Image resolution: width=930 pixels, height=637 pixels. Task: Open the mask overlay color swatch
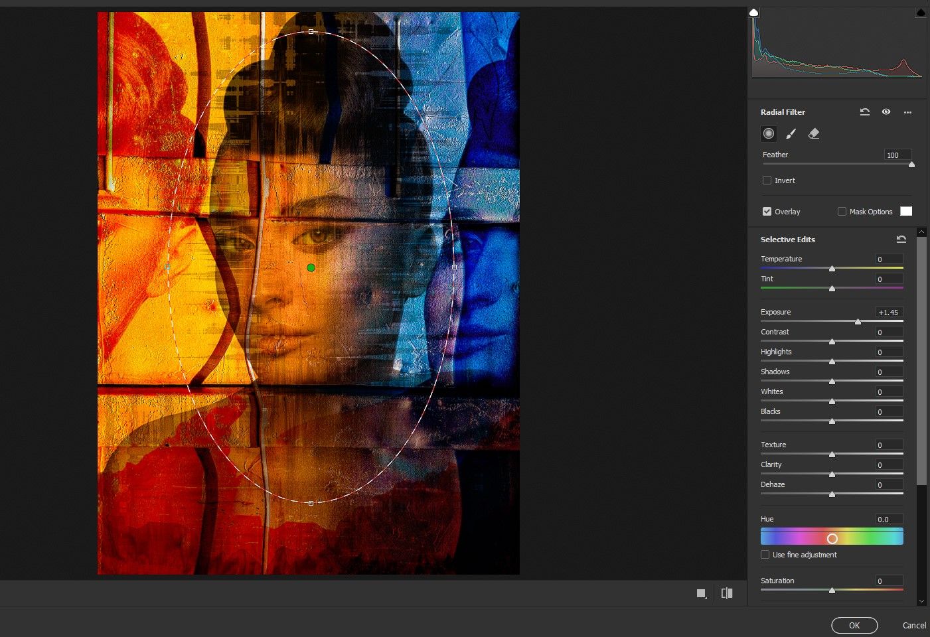(x=905, y=211)
